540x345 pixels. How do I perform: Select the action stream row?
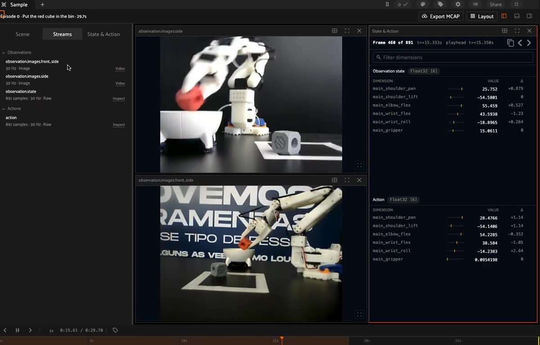pyautogui.click(x=65, y=121)
